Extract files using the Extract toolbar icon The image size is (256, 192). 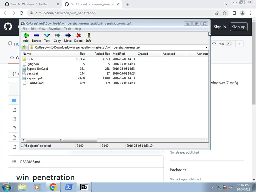point(36,38)
